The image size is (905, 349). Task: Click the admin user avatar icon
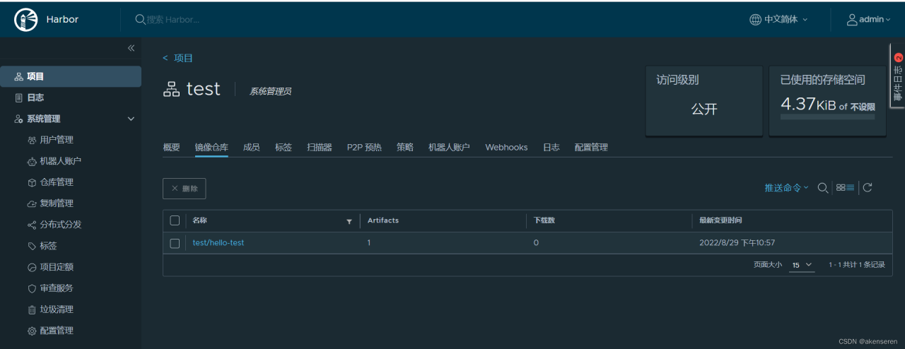tap(852, 20)
